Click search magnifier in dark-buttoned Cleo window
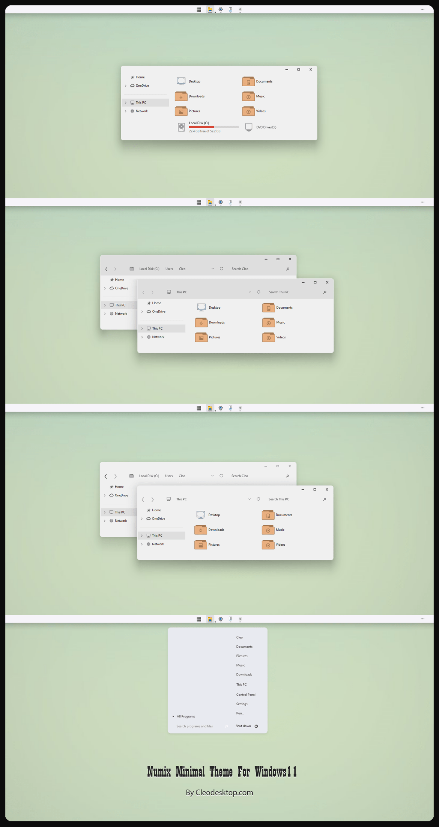439x827 pixels. click(288, 269)
